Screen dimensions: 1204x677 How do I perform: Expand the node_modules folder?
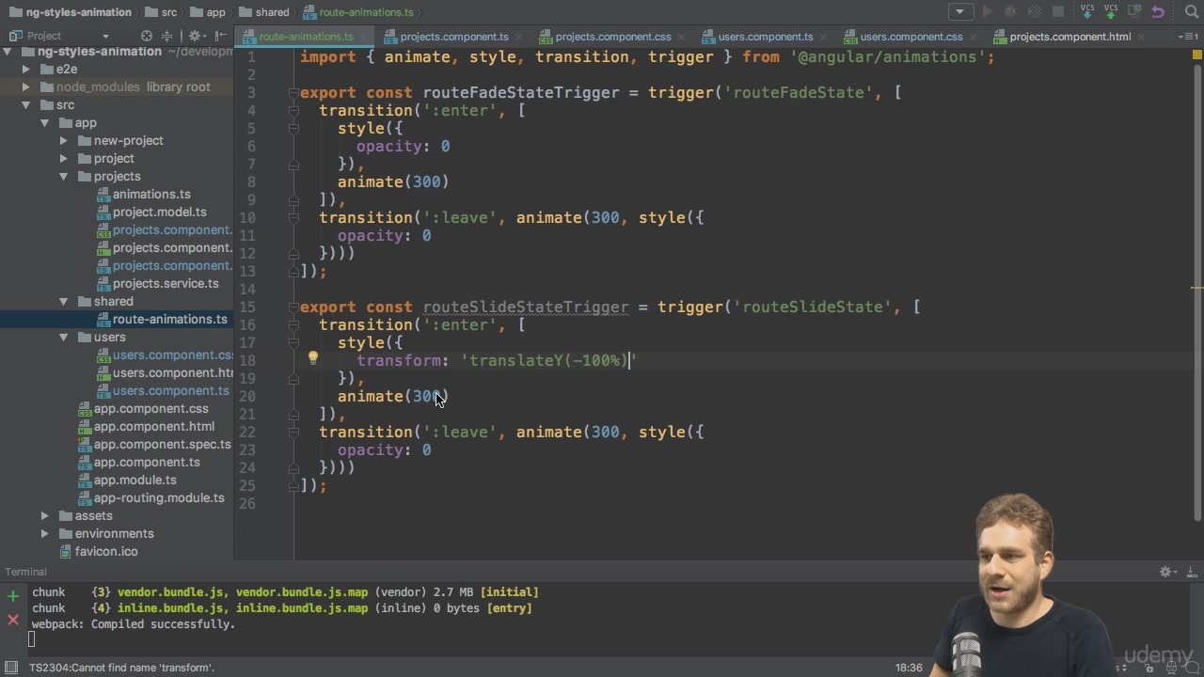pos(26,87)
